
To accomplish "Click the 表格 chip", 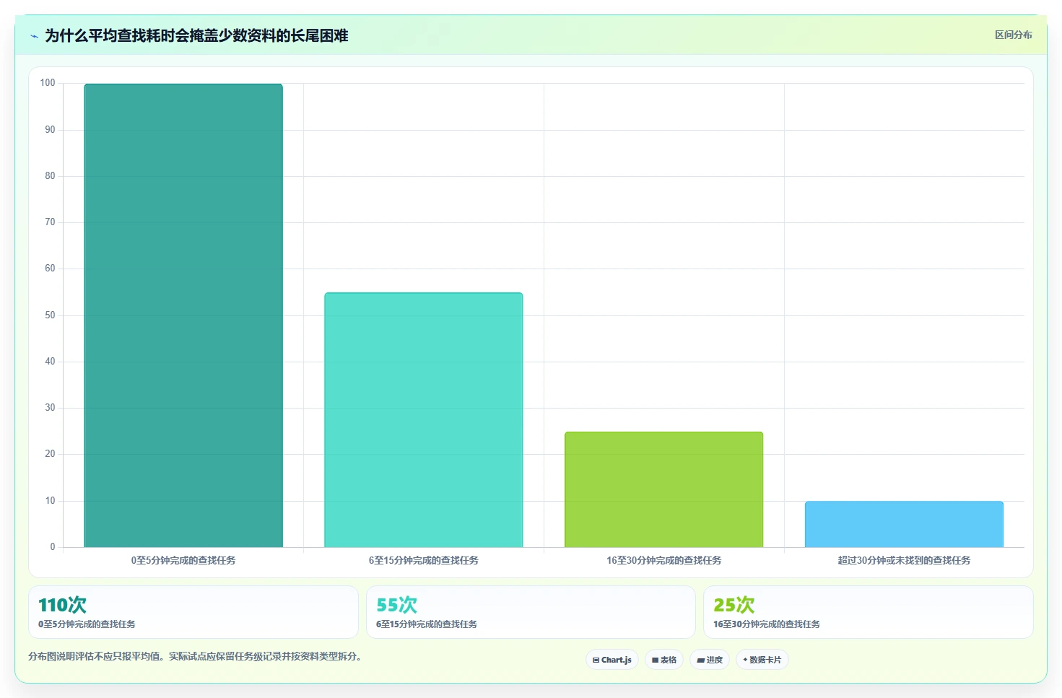I will 664,660.
